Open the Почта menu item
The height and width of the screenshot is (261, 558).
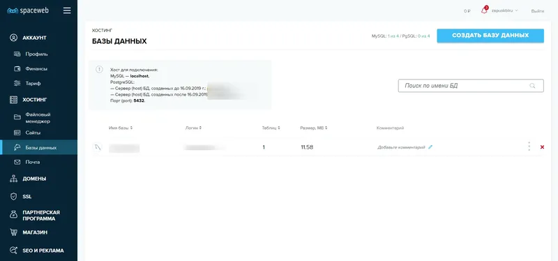(x=32, y=162)
